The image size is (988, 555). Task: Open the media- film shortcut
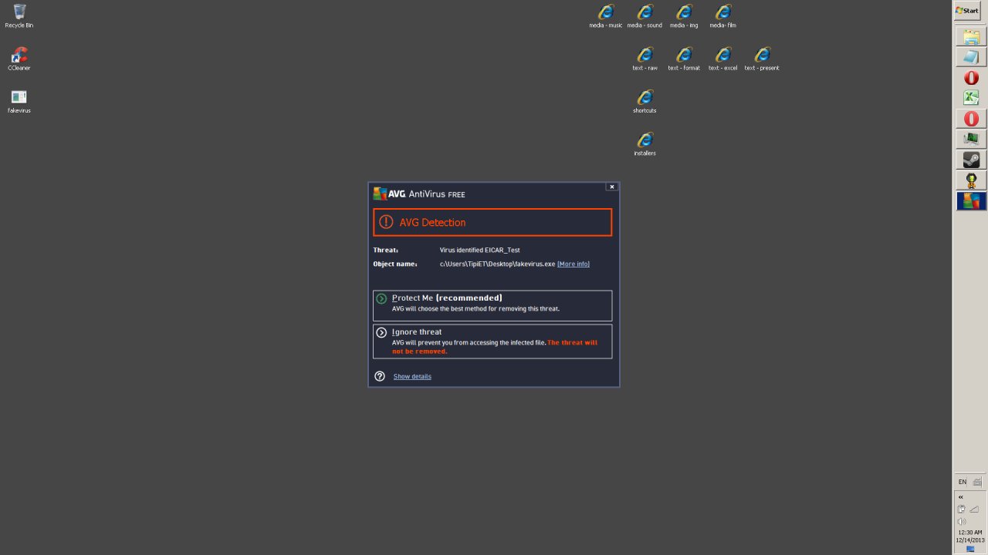coord(723,16)
